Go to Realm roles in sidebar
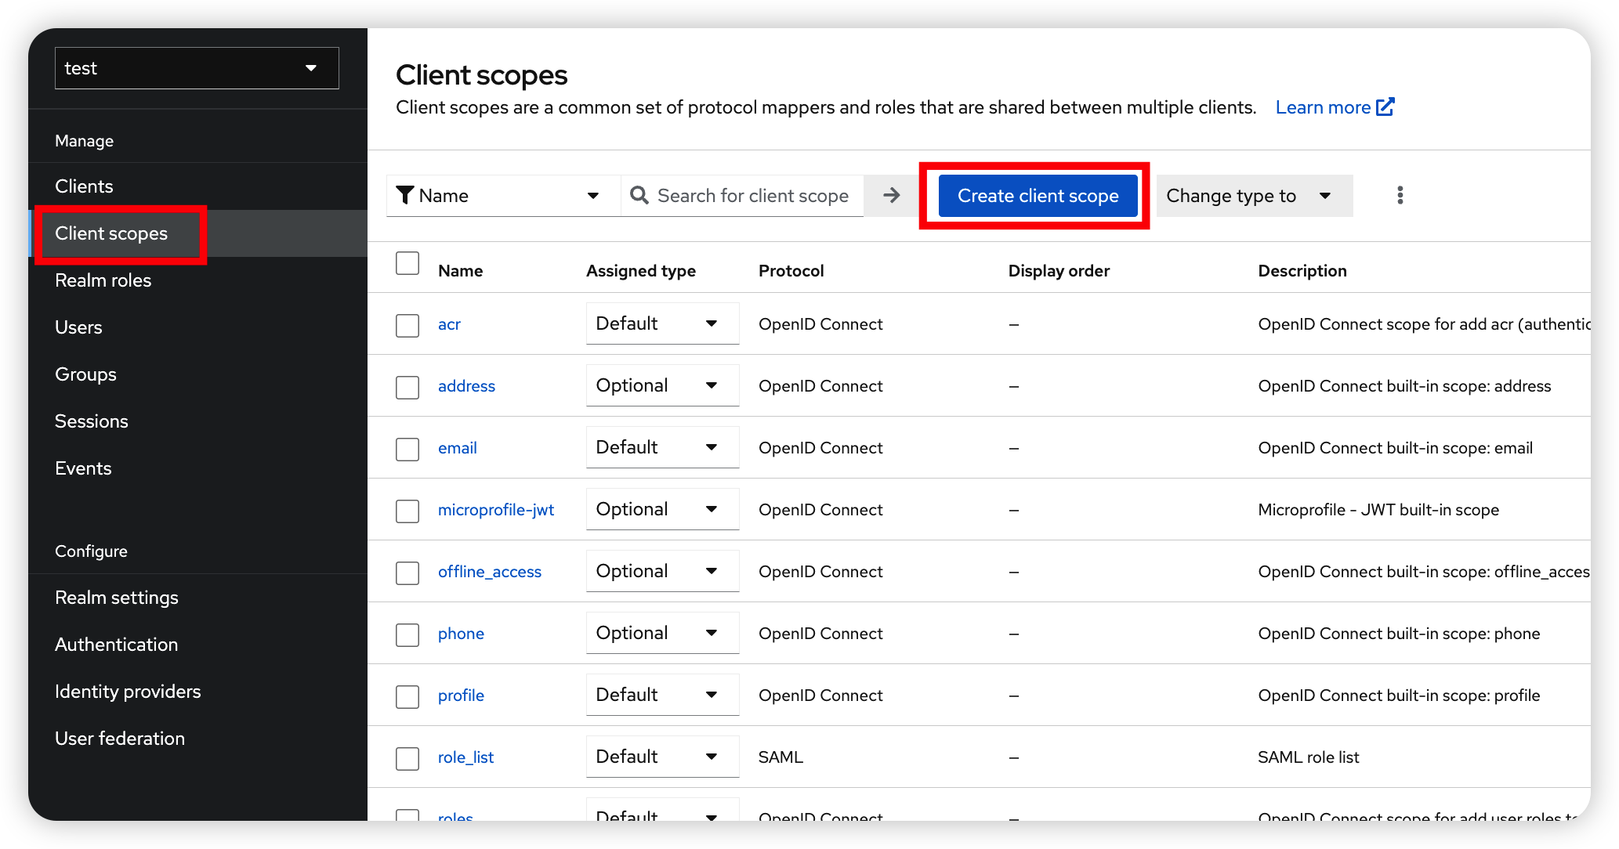The image size is (1619, 849). coord(103,280)
